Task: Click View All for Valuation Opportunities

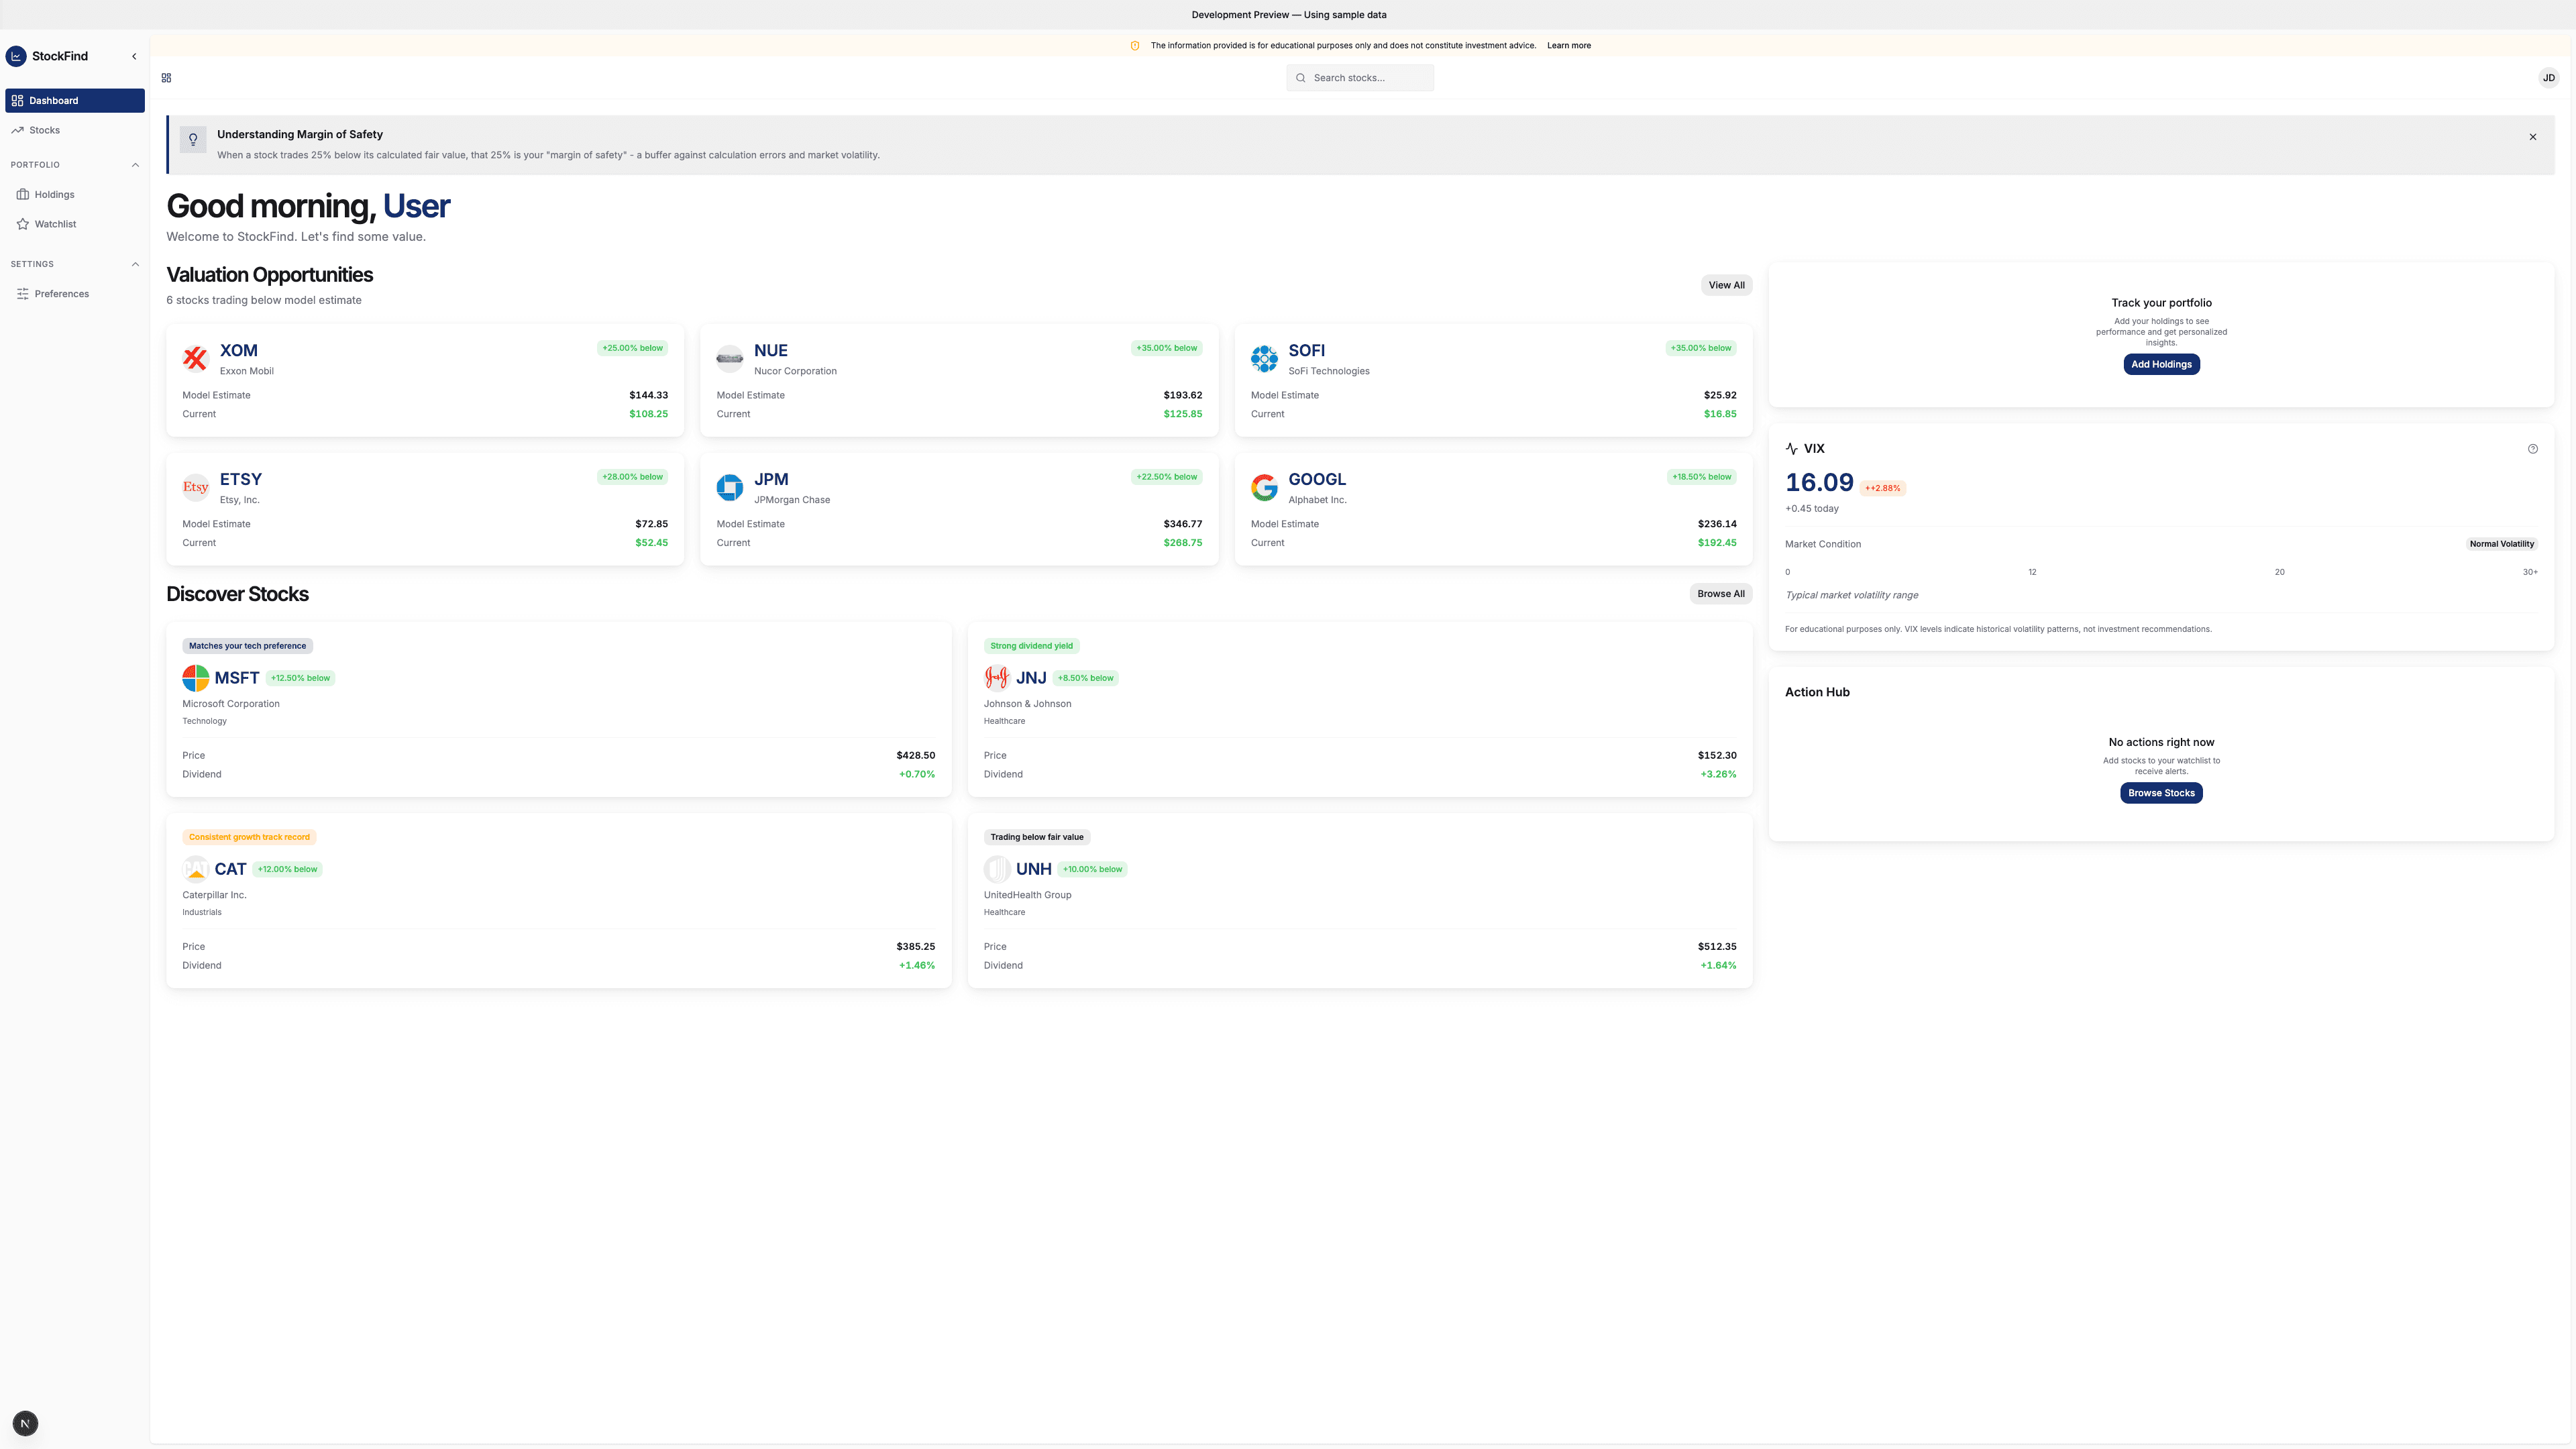Action: click(x=1726, y=285)
